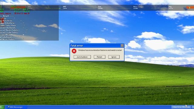Click the Just shutdown button
194x109 pixels.
82,57
